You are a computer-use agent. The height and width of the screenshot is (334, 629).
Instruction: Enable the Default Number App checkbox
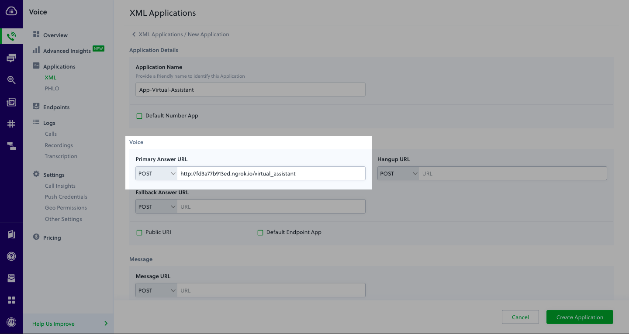[139, 116]
